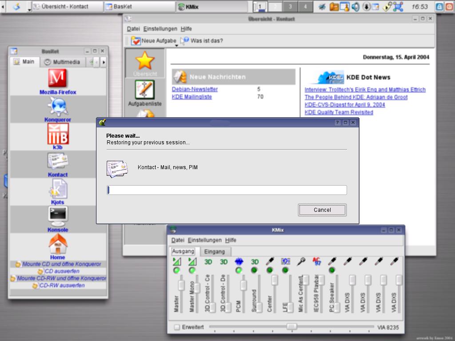Toggle Center channel mute LED
455x341 pixels.
[270, 270]
